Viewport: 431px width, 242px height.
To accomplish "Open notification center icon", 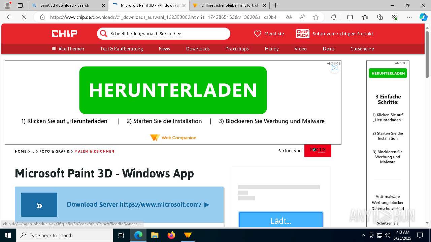I will 420,235.
